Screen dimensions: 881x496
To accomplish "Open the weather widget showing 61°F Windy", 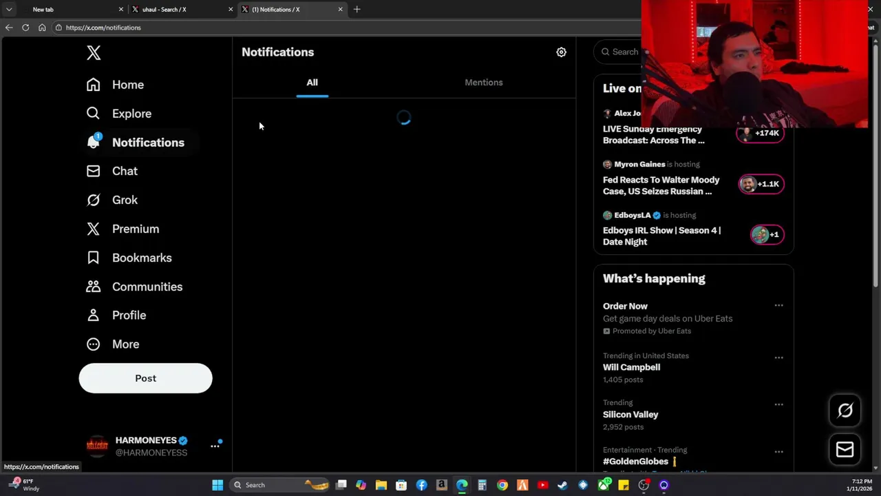I will coord(23,485).
